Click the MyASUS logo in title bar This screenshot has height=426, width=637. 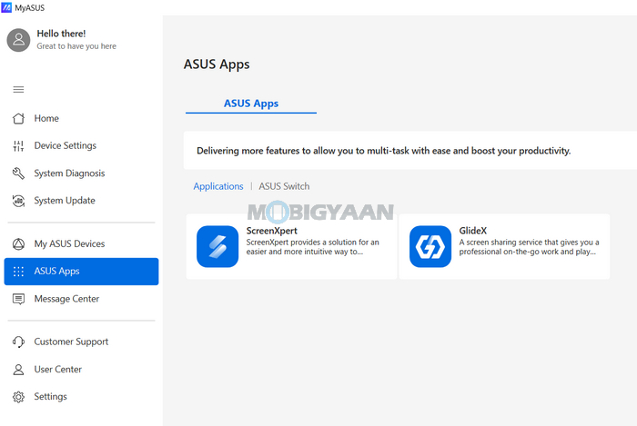point(6,7)
